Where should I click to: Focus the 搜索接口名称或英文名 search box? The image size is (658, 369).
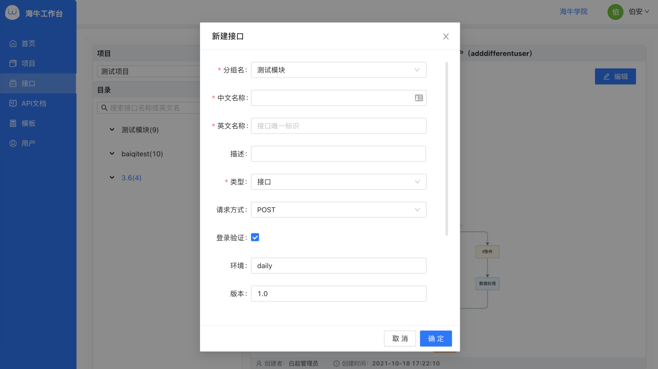click(149, 108)
